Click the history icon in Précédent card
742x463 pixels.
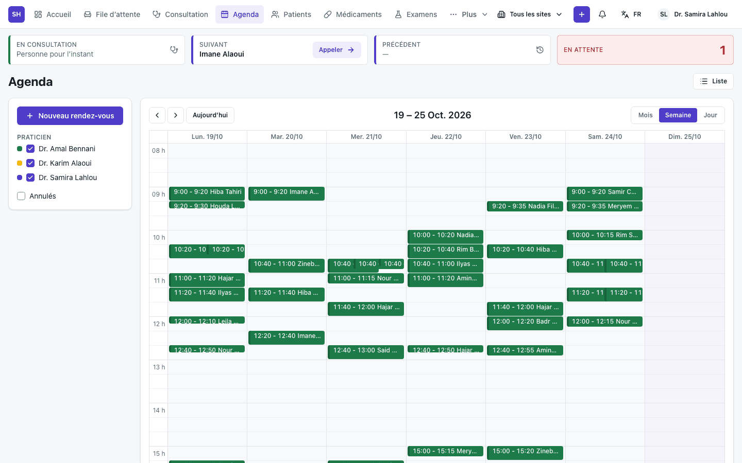pyautogui.click(x=540, y=50)
